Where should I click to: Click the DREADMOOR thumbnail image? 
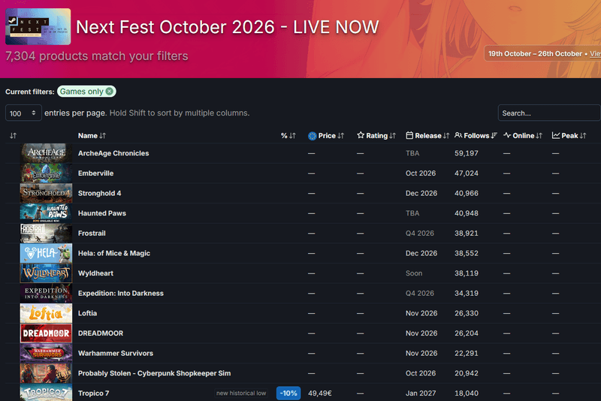pos(46,333)
